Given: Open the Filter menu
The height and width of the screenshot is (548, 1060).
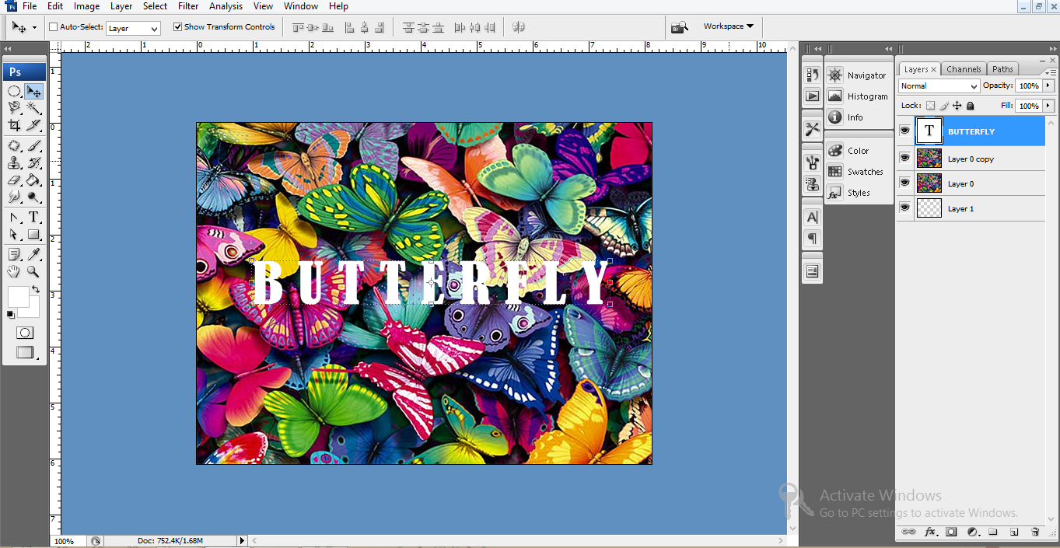Looking at the screenshot, I should point(188,6).
